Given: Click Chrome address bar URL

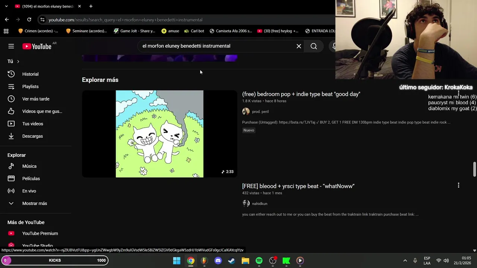Looking at the screenshot, I should [125, 20].
